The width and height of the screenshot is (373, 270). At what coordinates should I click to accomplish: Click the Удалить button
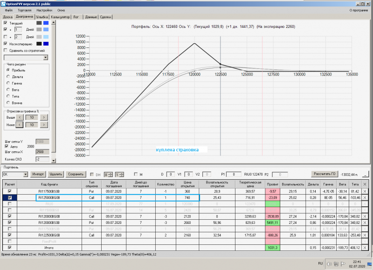55,174
